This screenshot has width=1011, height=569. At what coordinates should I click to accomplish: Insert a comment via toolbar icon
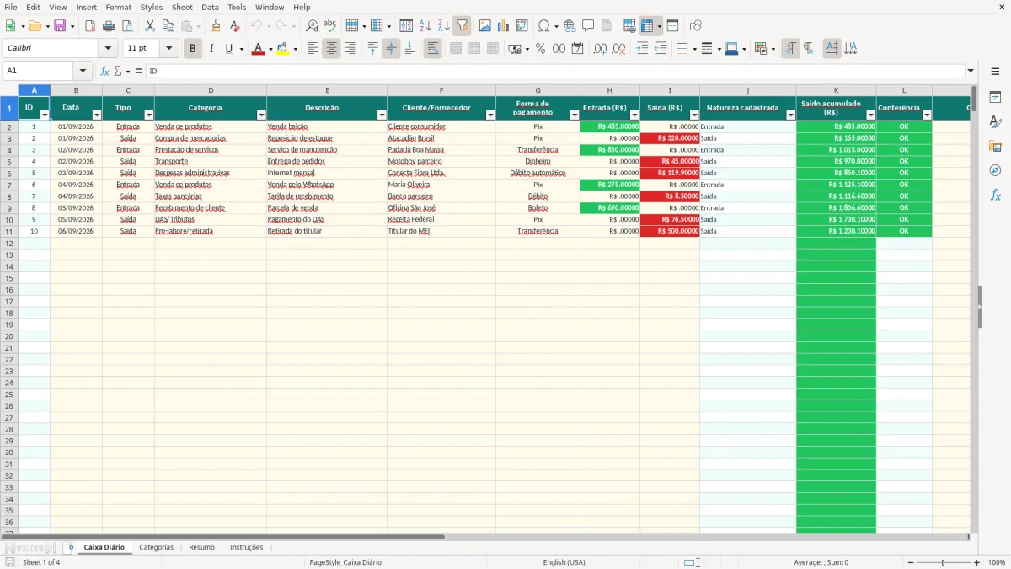pyautogui.click(x=588, y=26)
